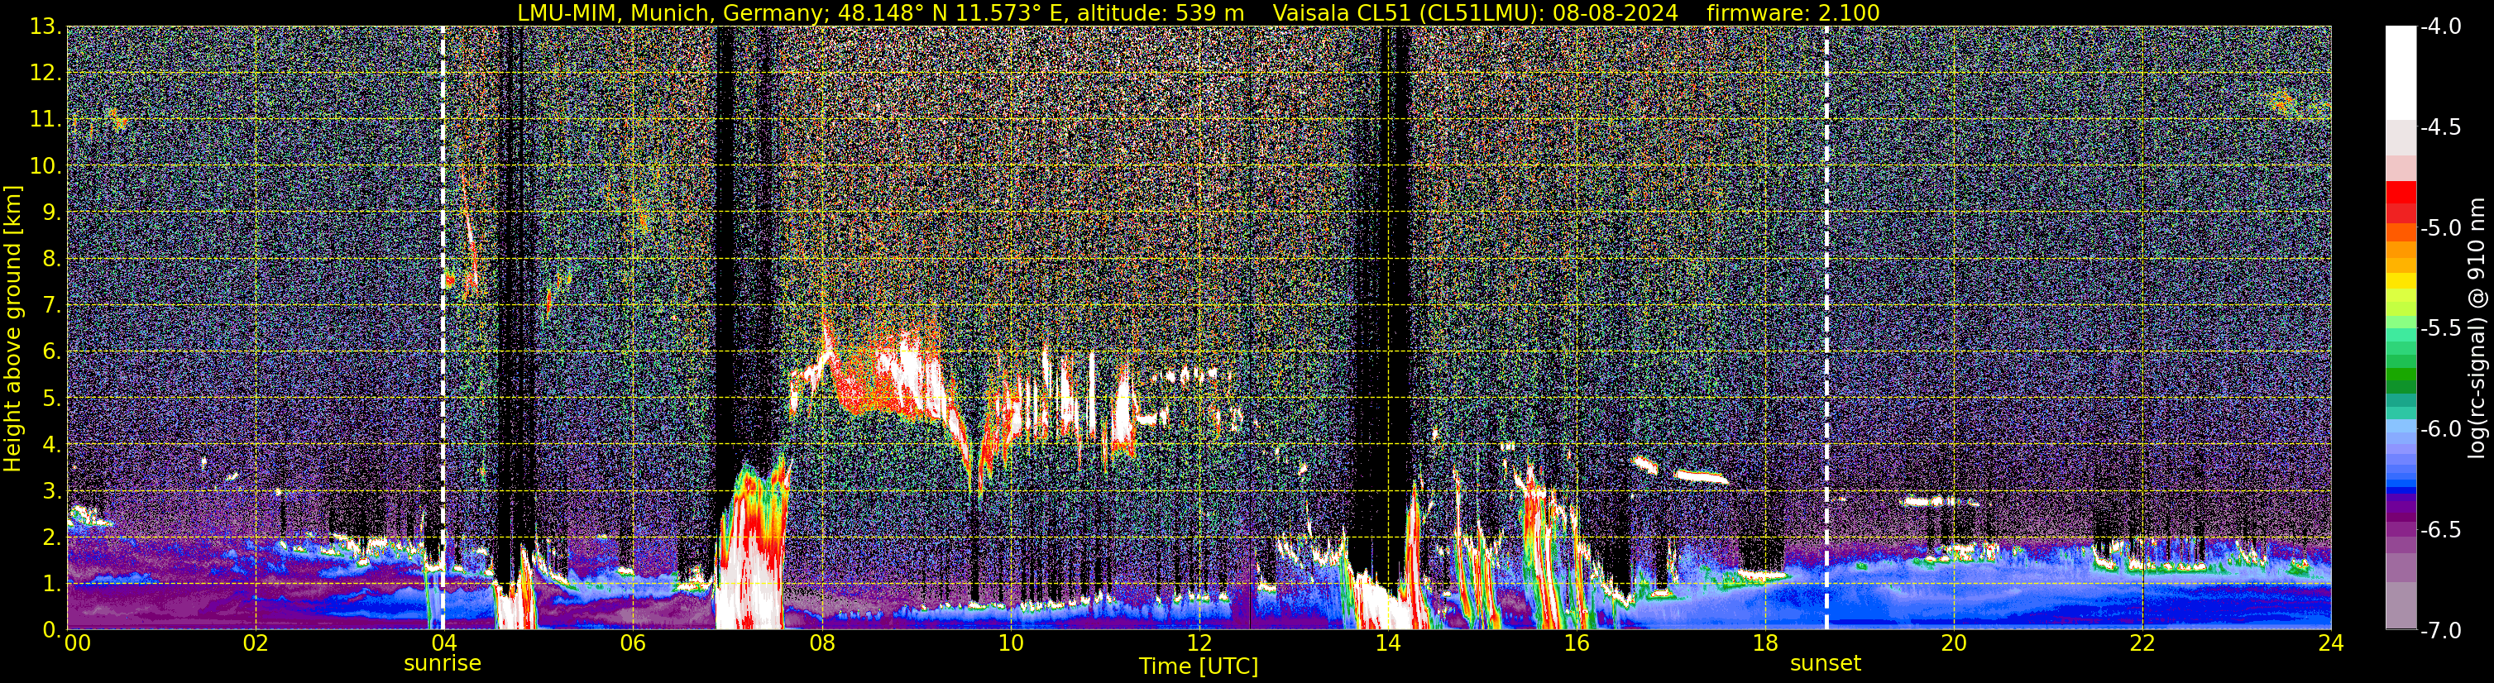Click the 16 tick on the time axis
The image size is (2494, 683).
(1576, 643)
